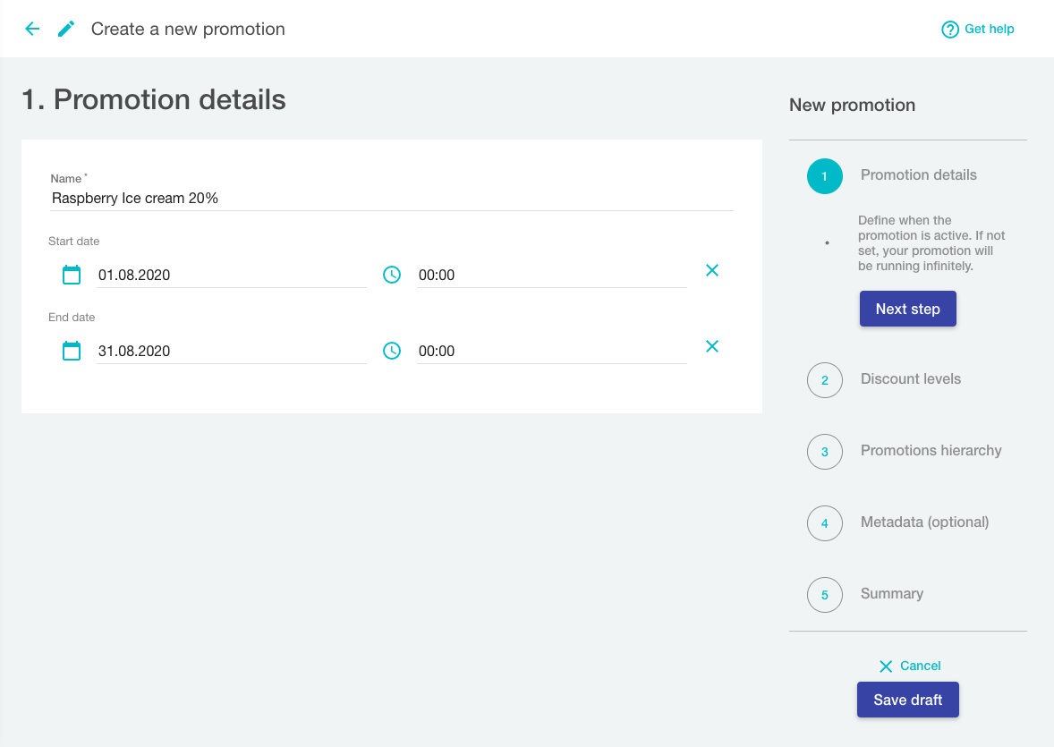The height and width of the screenshot is (747, 1054).
Task: Open clock icon for Start date time
Action: click(392, 275)
